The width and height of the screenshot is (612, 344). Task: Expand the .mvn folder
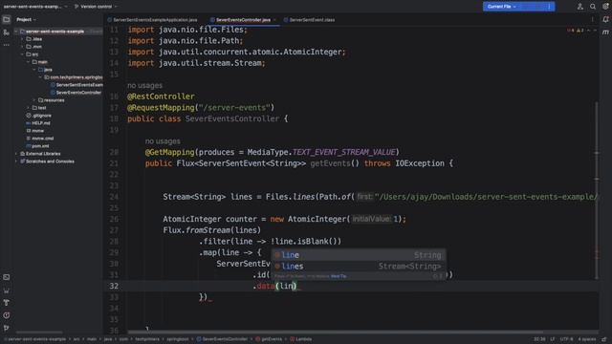click(x=22, y=47)
